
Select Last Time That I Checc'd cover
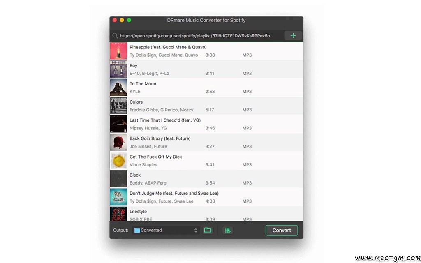pyautogui.click(x=118, y=124)
